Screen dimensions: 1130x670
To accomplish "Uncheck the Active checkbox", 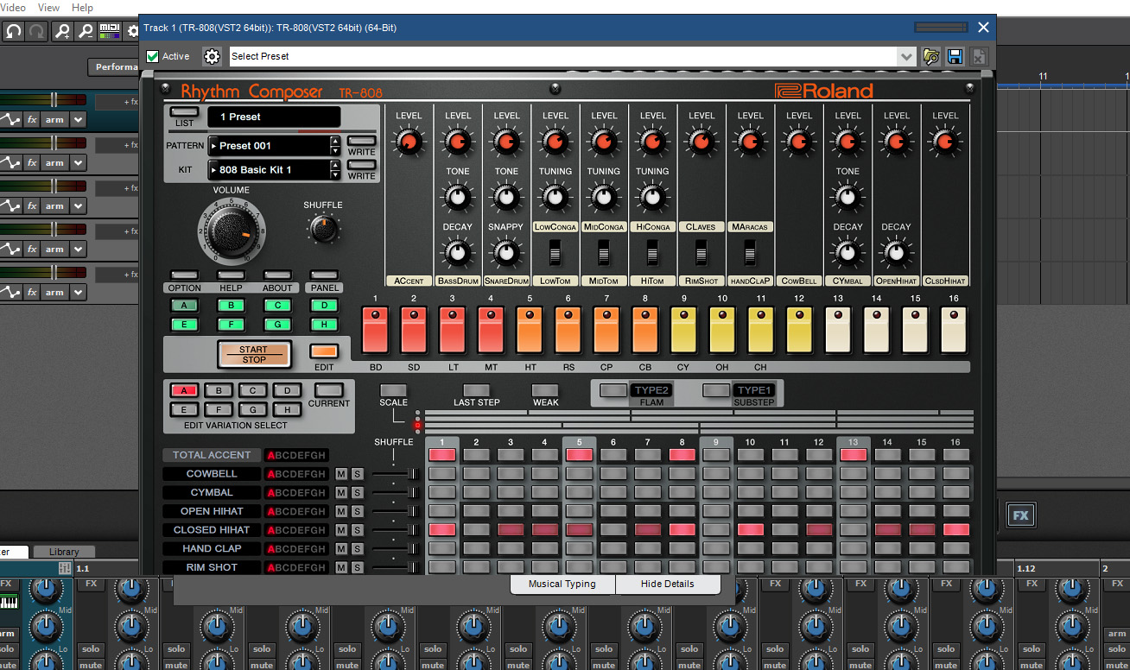I will (x=153, y=56).
